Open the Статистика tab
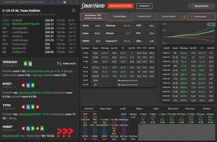The image size is (217, 142). pyautogui.click(x=120, y=16)
